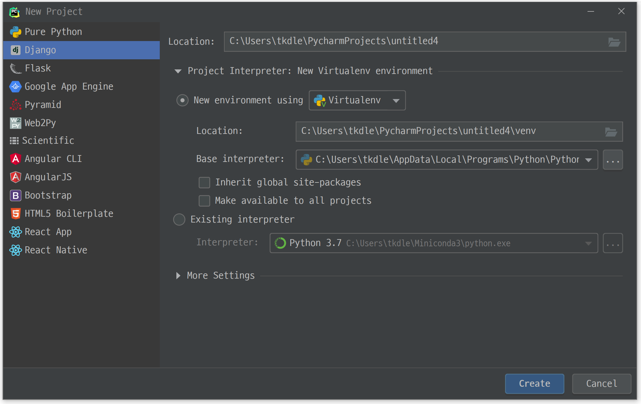This screenshot has height=404, width=641.
Task: Open the Virtualenv environment type dropdown
Action: point(357,100)
